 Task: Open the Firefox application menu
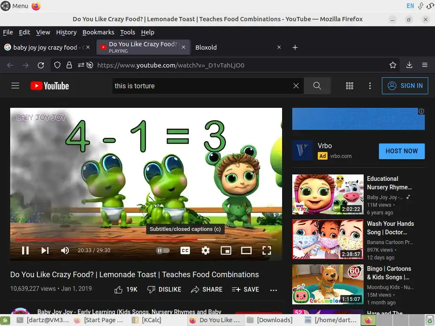(424, 65)
